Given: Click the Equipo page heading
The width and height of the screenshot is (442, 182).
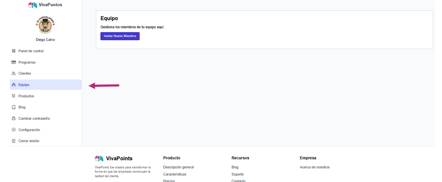Looking at the screenshot, I should (109, 19).
